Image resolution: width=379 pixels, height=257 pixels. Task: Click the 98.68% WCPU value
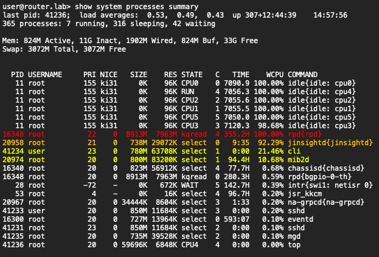click(x=271, y=126)
